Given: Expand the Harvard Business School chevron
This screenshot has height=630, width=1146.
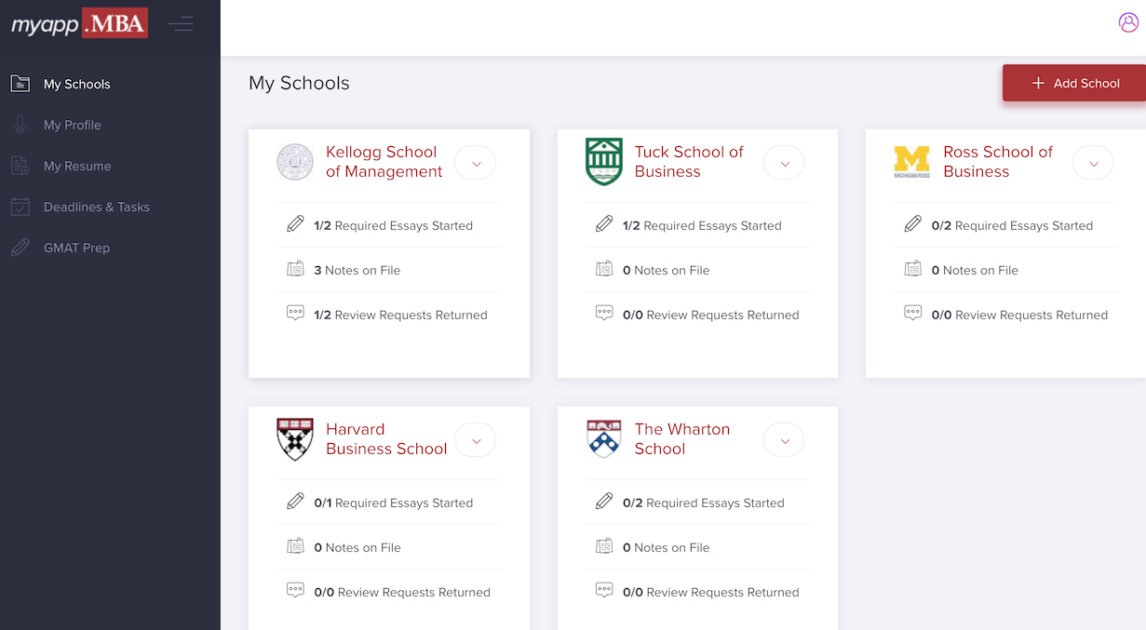Looking at the screenshot, I should click(x=476, y=440).
